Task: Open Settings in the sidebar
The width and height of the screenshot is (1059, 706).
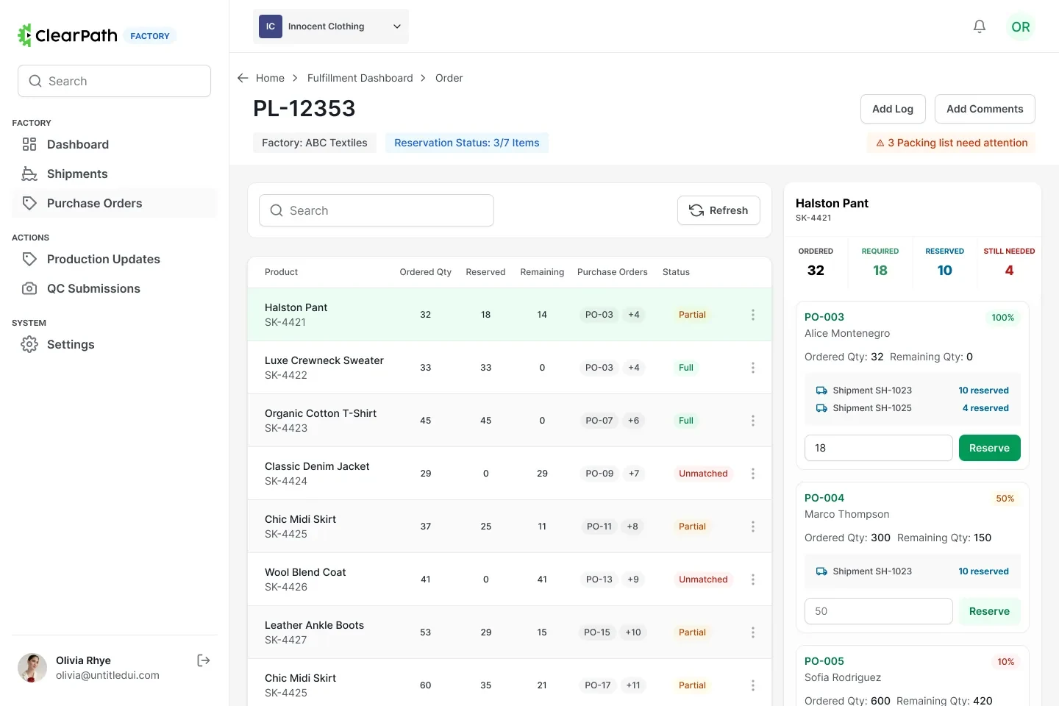Action: [114, 344]
